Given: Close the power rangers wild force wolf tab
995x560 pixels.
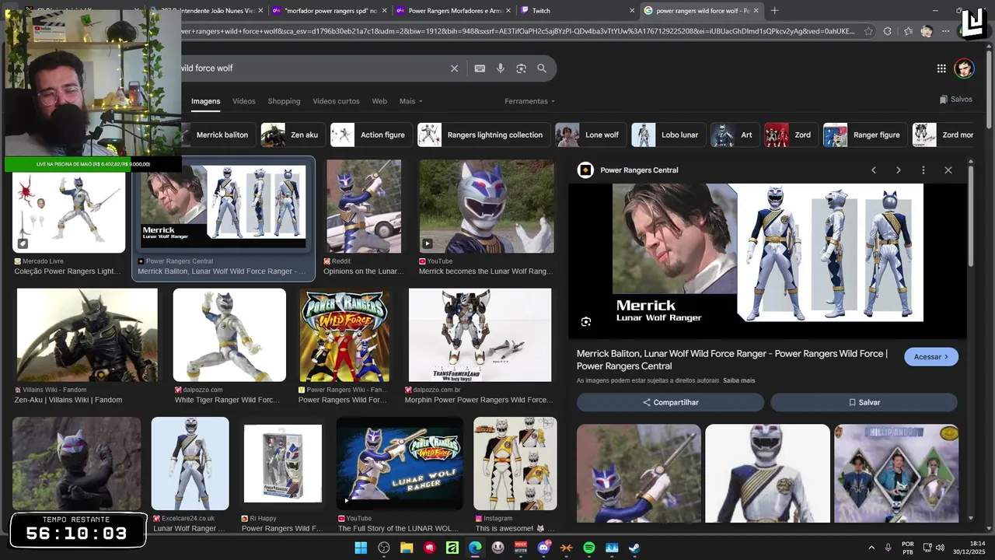Looking at the screenshot, I should 756,11.
